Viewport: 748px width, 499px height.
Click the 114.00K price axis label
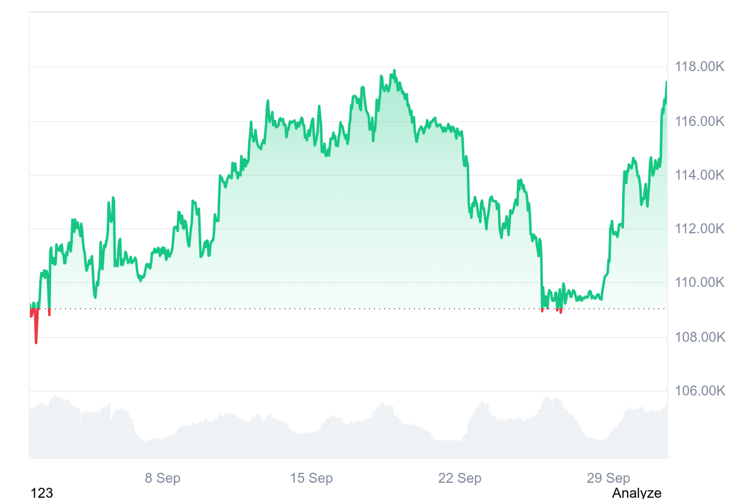pyautogui.click(x=699, y=175)
